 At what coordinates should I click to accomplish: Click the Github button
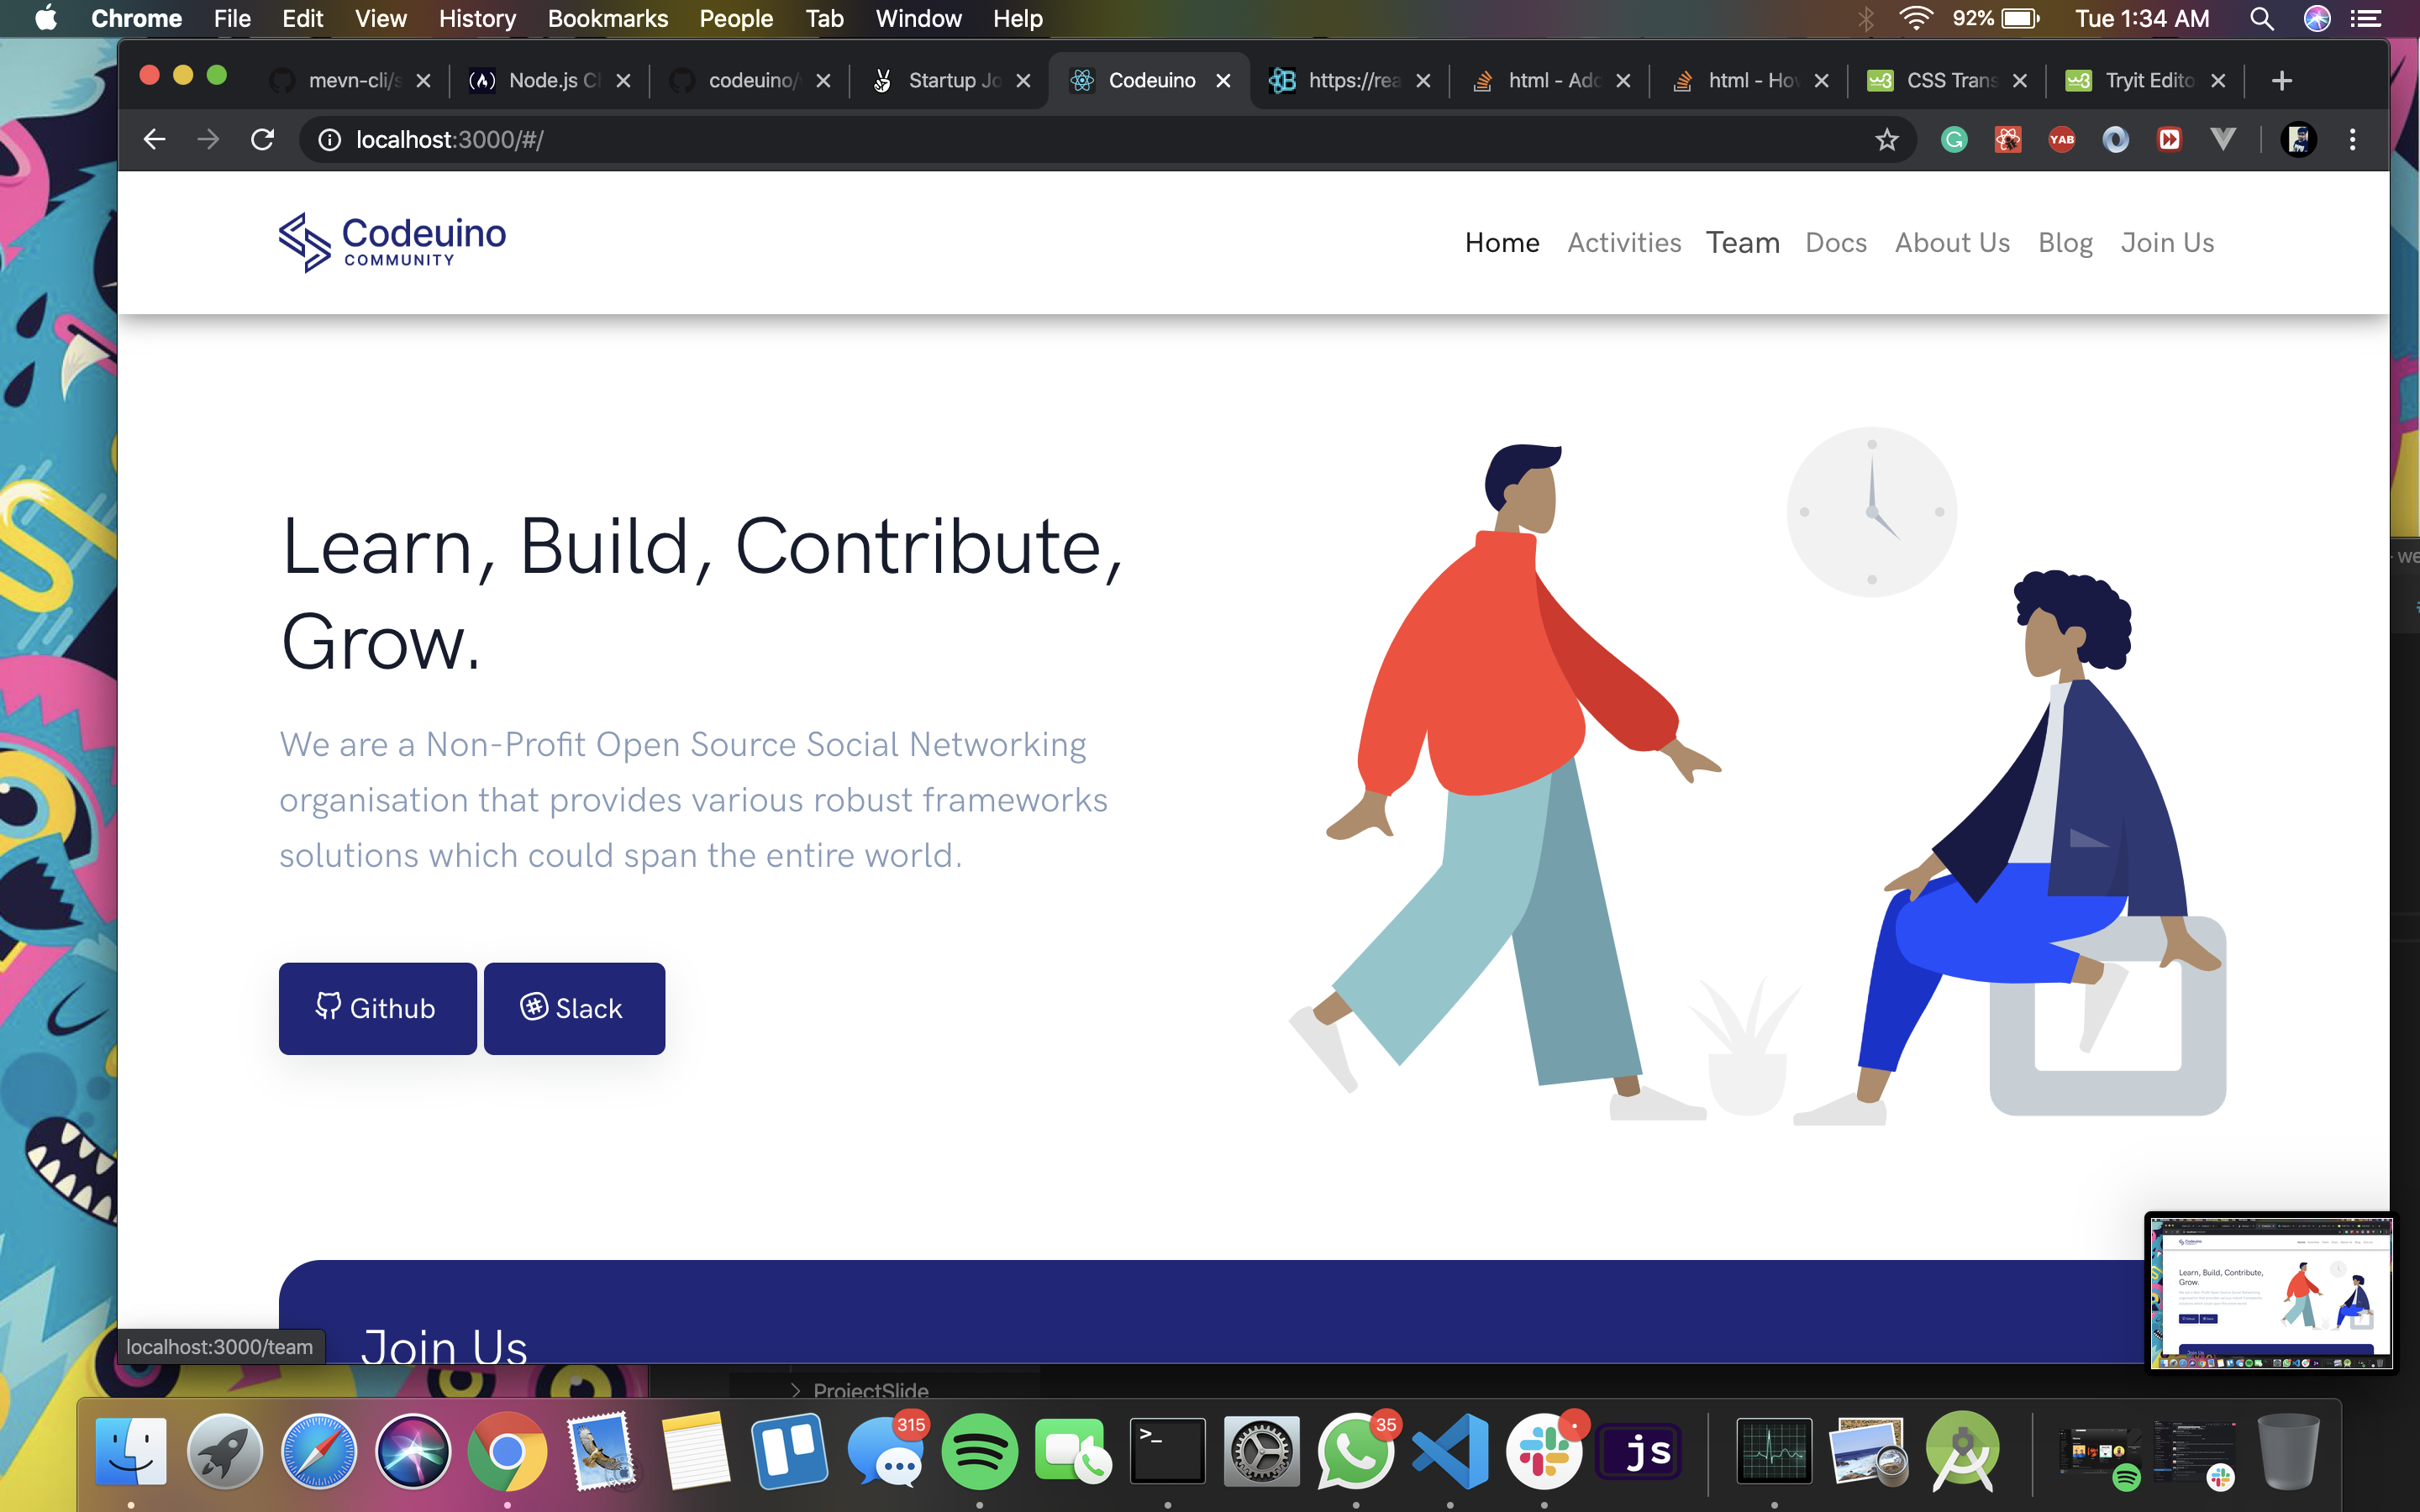pyautogui.click(x=377, y=1008)
